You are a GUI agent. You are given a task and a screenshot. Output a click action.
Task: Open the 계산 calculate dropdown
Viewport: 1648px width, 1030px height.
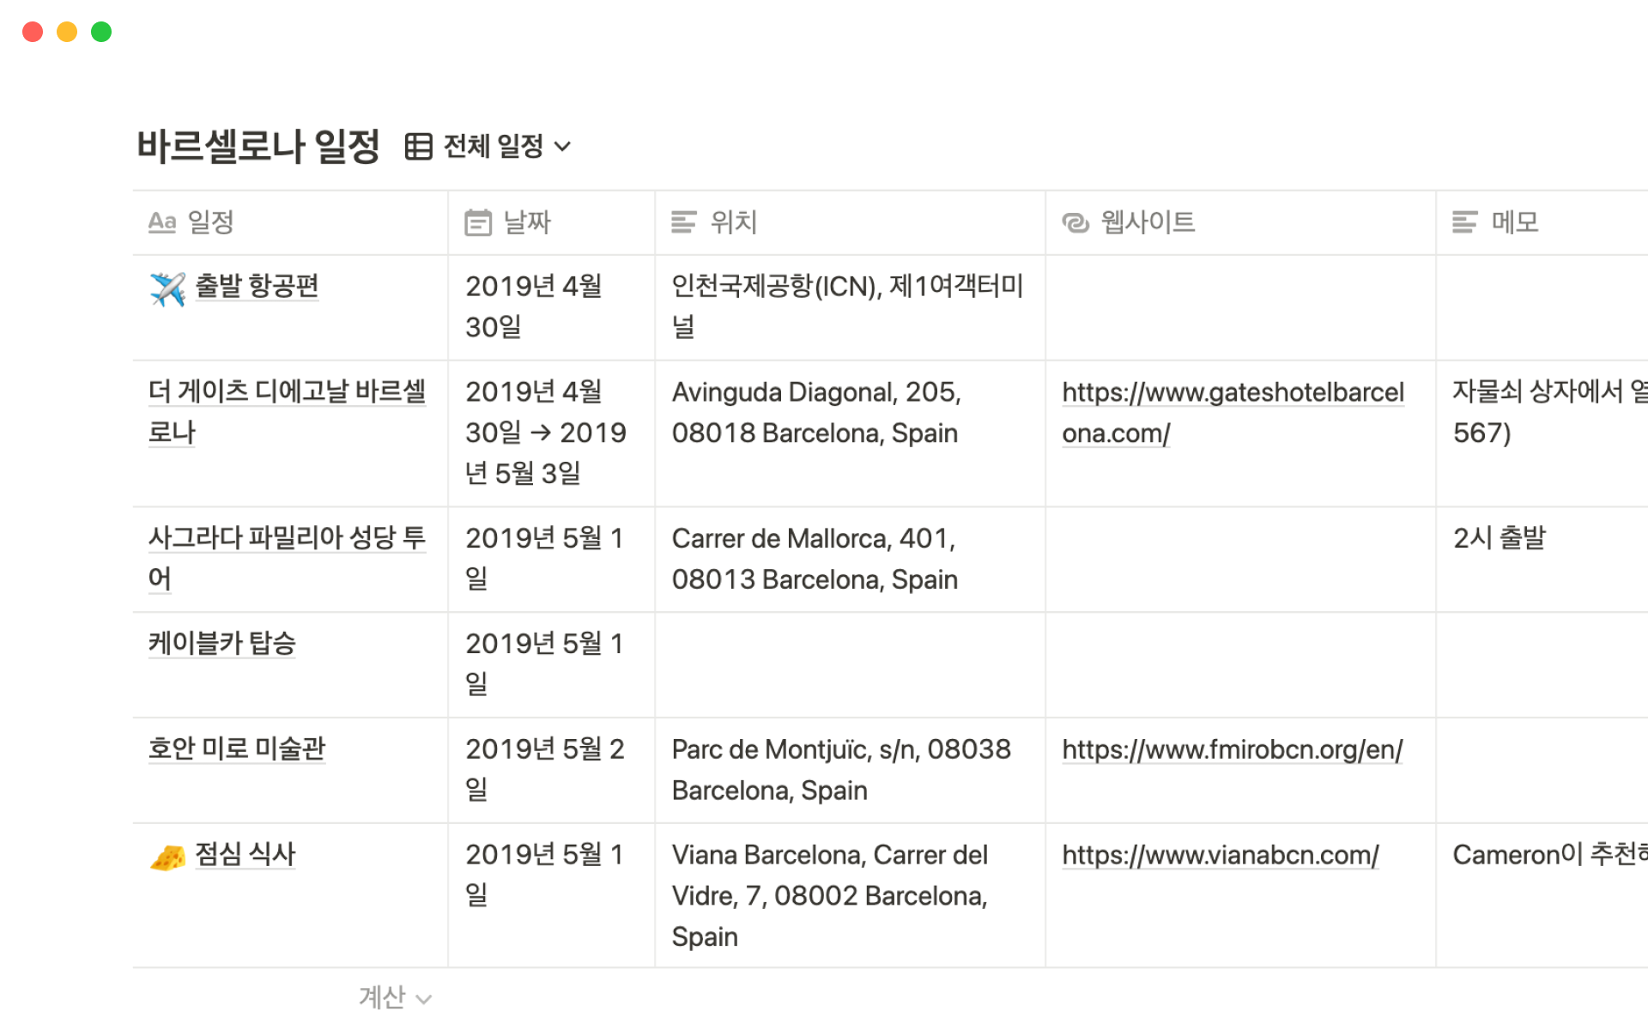[395, 997]
